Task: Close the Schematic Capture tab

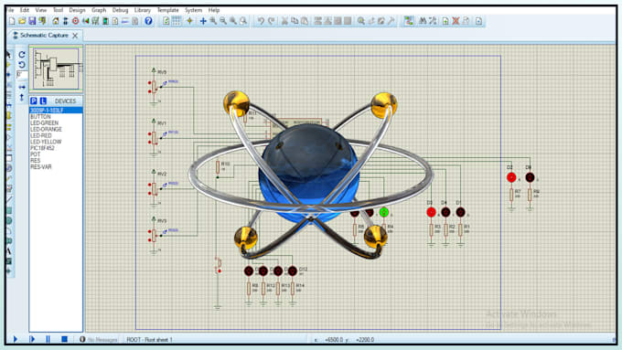Action: tap(75, 36)
